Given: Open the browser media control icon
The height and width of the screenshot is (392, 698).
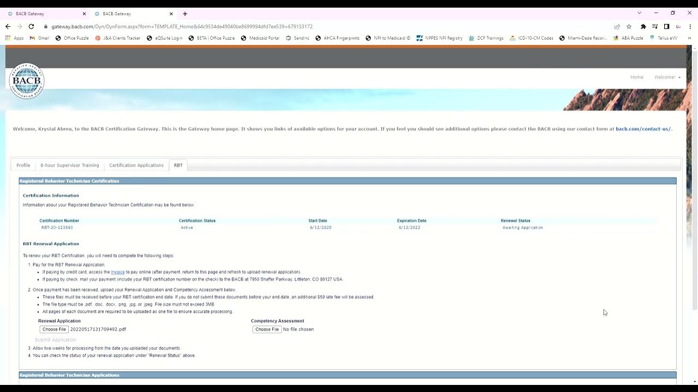Looking at the screenshot, I should (x=655, y=26).
